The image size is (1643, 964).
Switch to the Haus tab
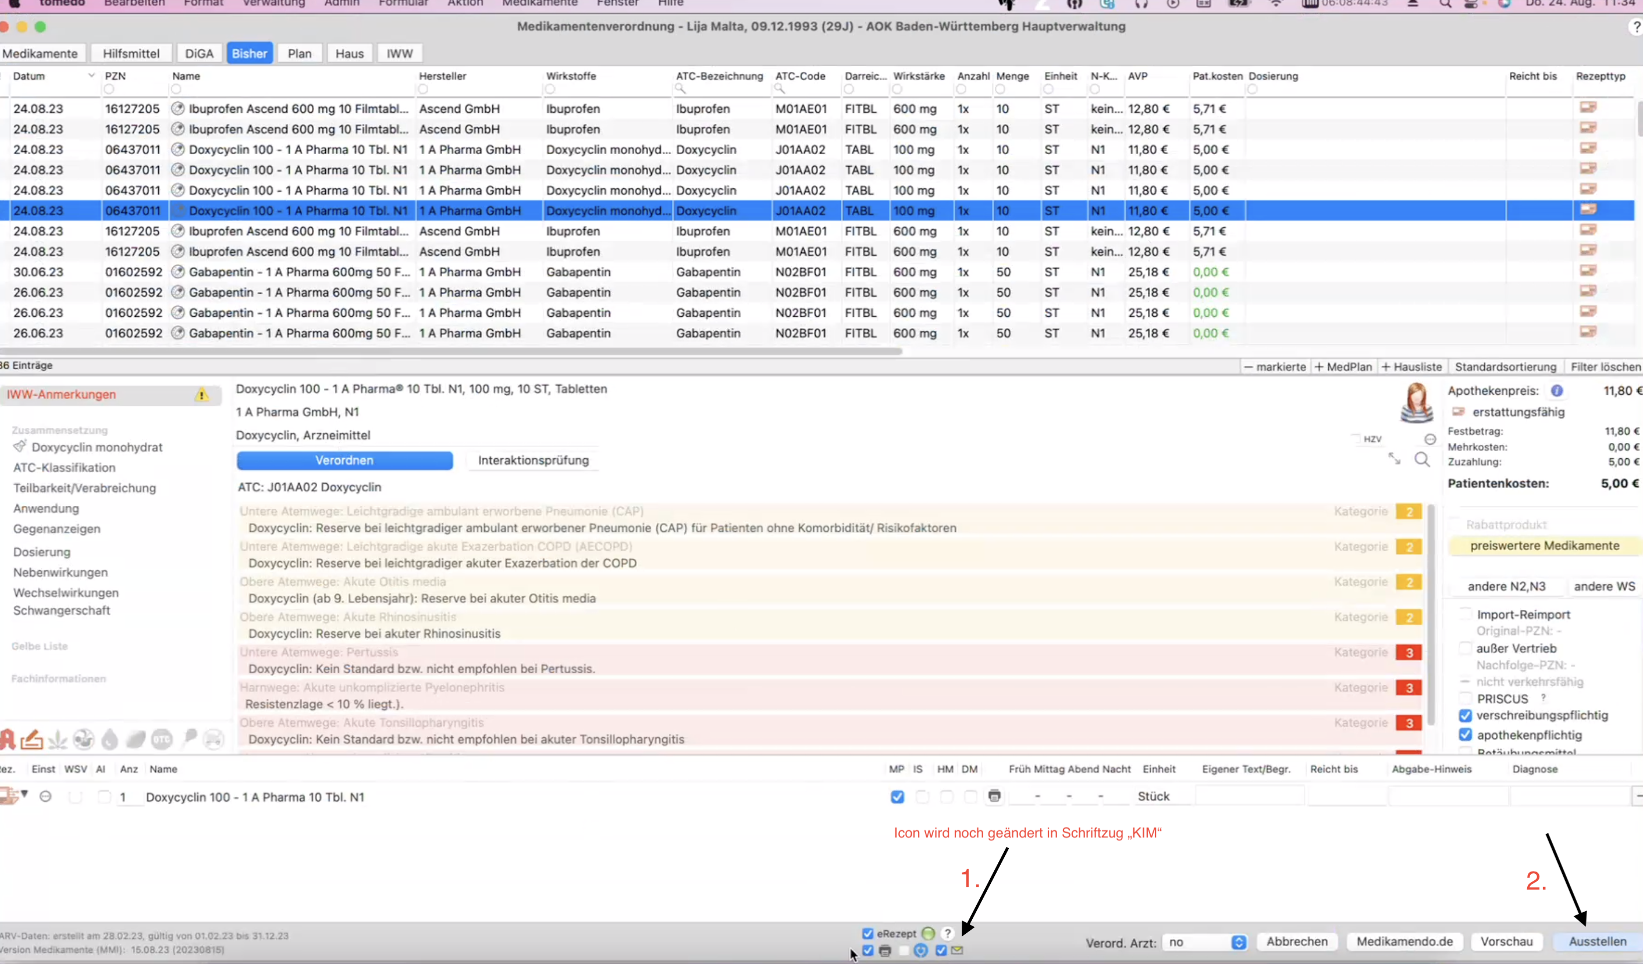tap(350, 53)
